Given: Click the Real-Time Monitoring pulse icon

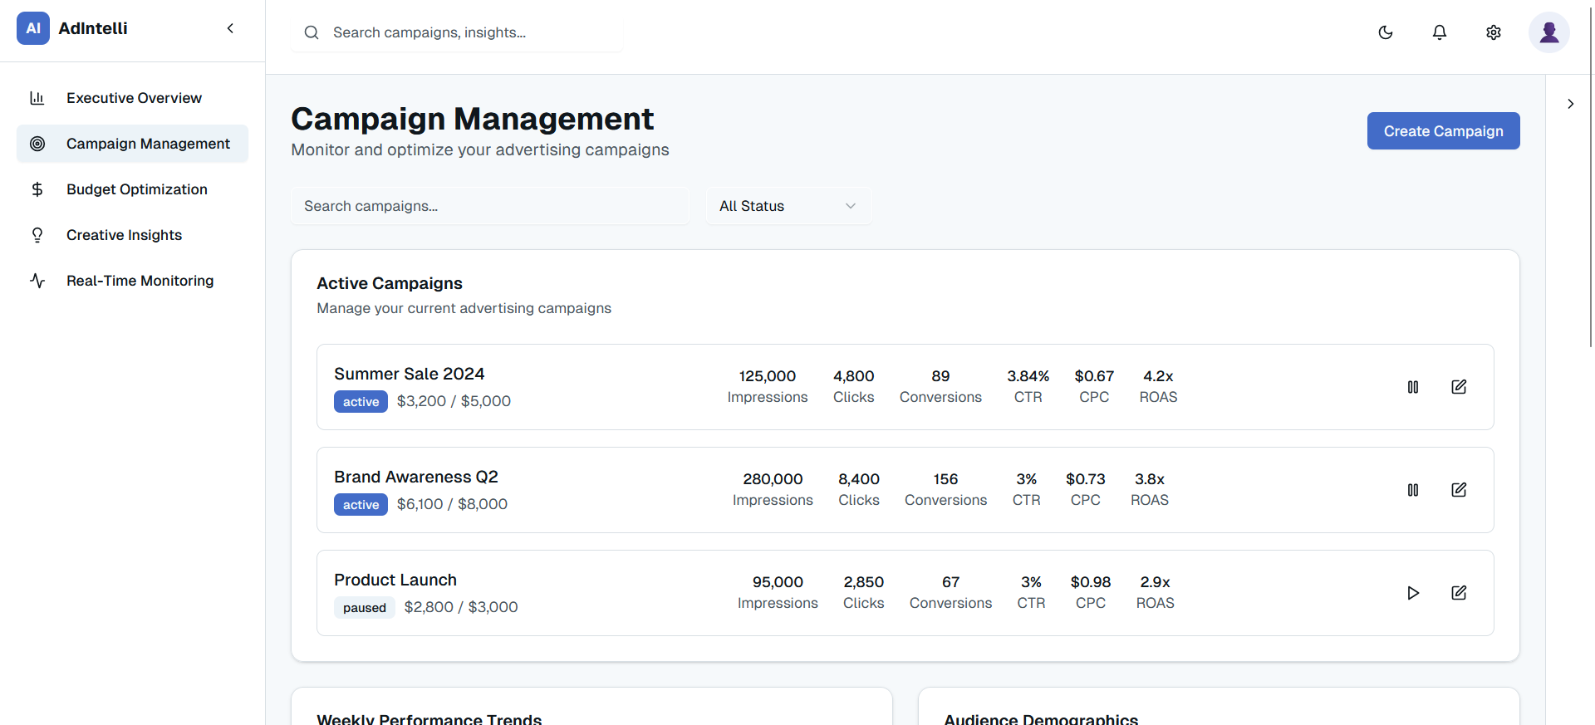Looking at the screenshot, I should 37,281.
